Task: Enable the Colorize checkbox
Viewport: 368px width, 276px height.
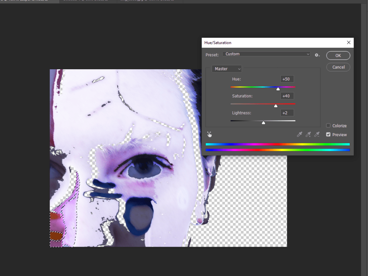Action: pyautogui.click(x=328, y=126)
